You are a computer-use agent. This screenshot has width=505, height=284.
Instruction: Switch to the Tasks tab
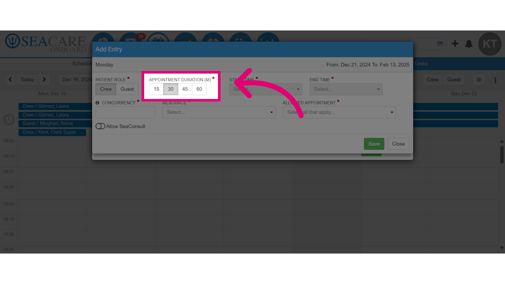coord(421,64)
